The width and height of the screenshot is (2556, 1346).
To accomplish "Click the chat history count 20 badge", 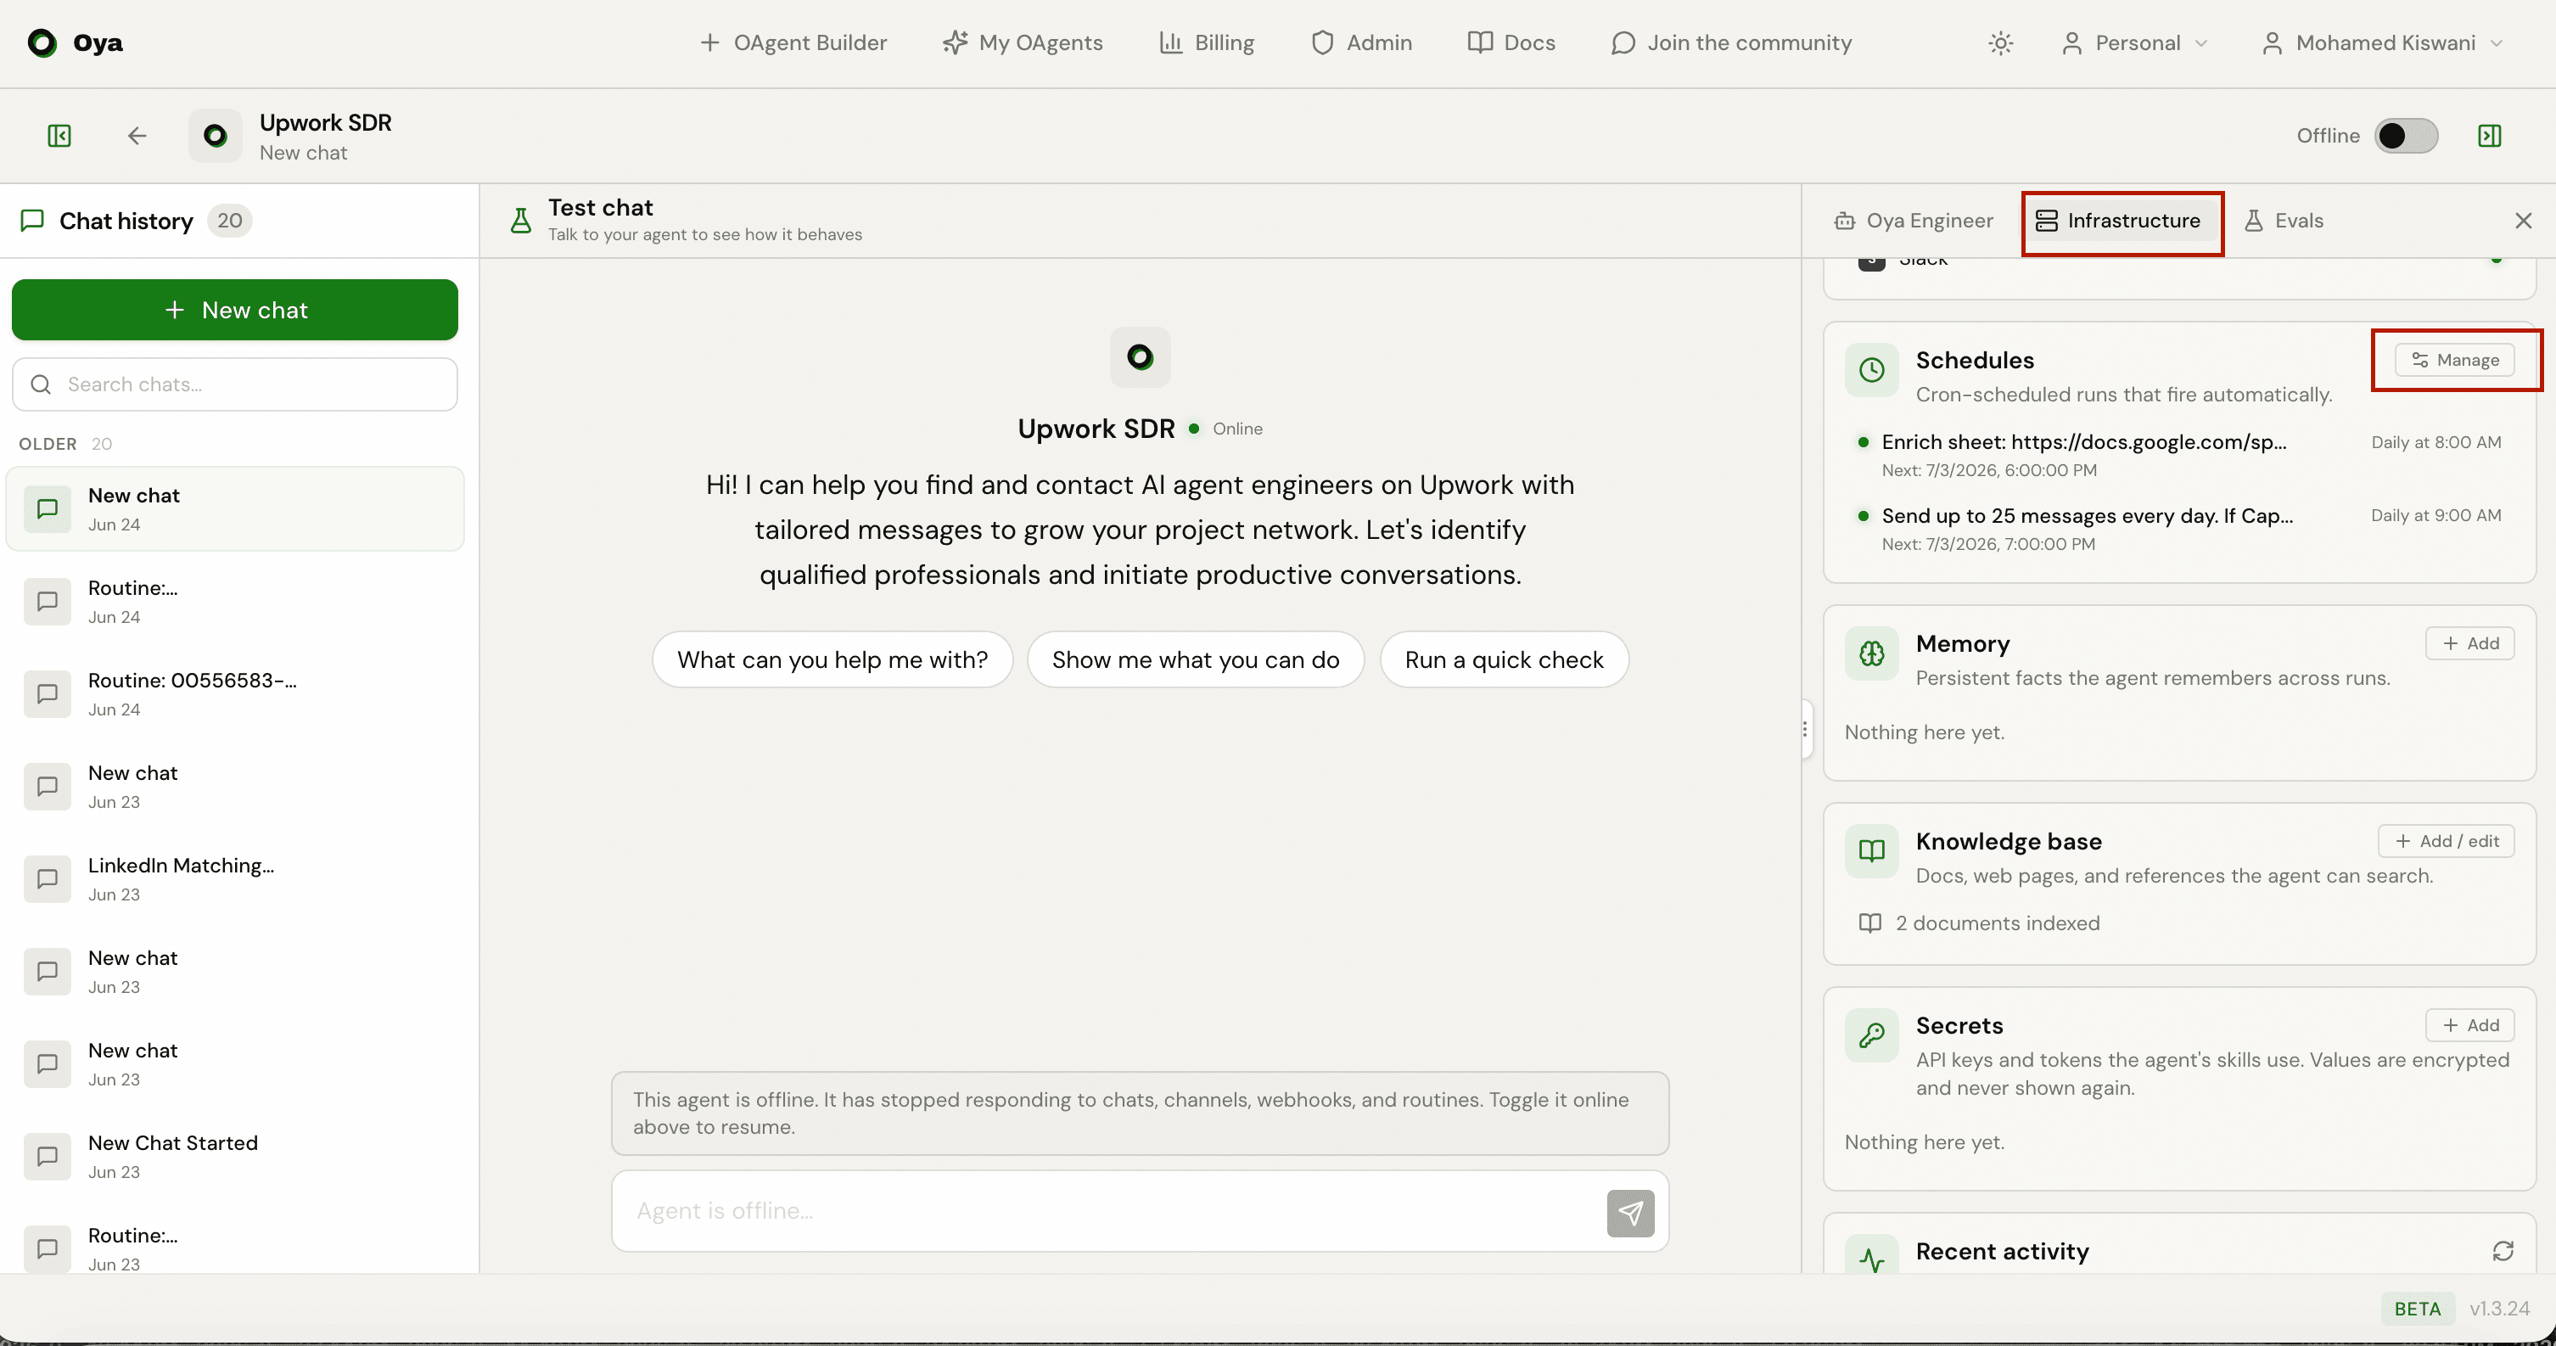I will coord(229,221).
